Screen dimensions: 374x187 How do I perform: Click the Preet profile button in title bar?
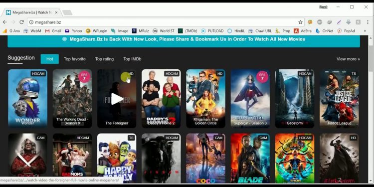click(323, 7)
